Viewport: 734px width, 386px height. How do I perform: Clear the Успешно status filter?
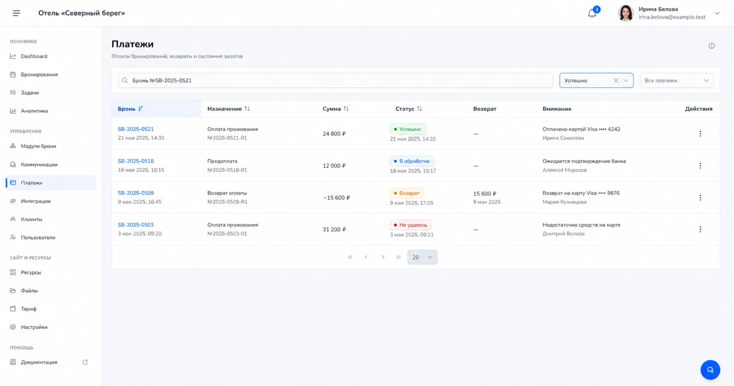[616, 80]
